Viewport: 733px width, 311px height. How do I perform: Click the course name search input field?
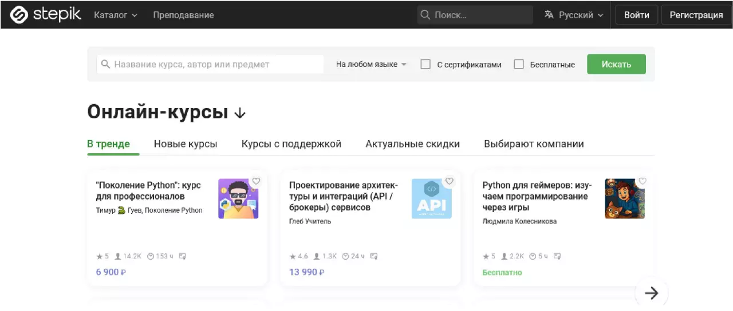[216, 65]
